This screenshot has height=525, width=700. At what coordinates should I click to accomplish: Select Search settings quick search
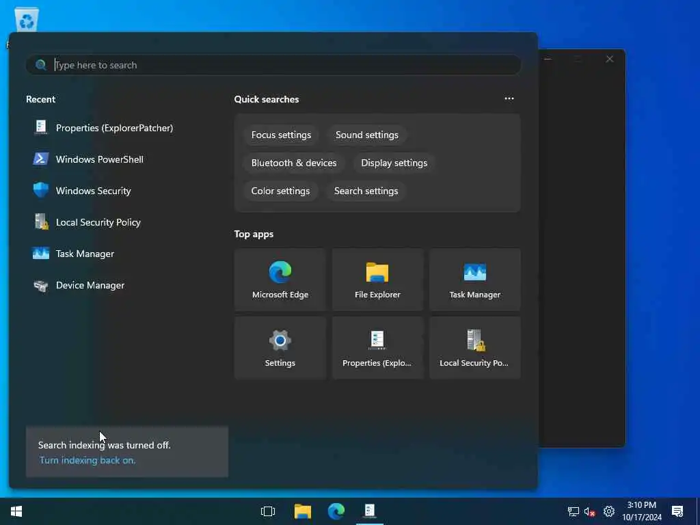click(366, 191)
